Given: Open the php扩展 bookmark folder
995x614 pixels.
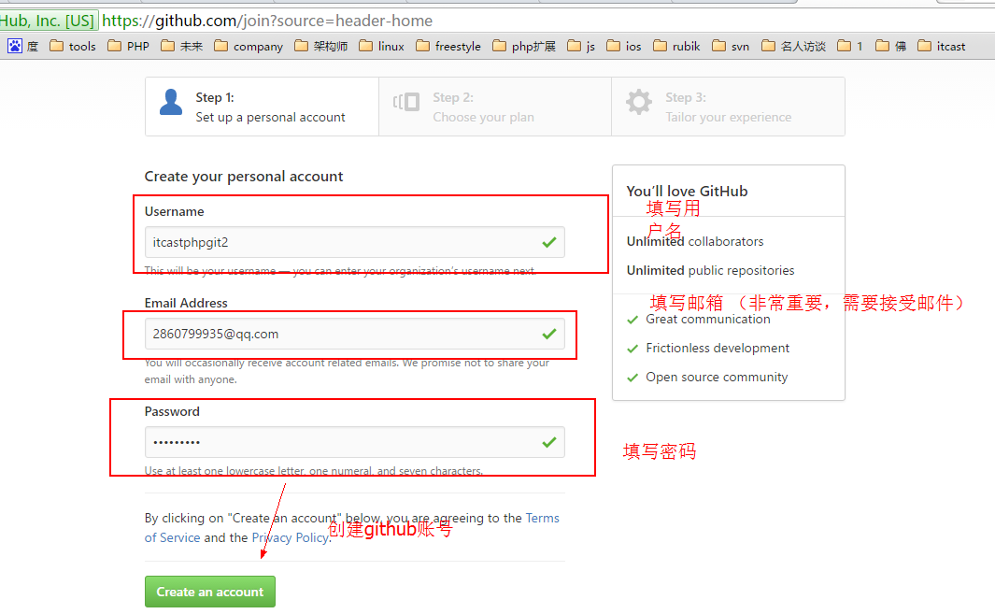Looking at the screenshot, I should pyautogui.click(x=524, y=47).
